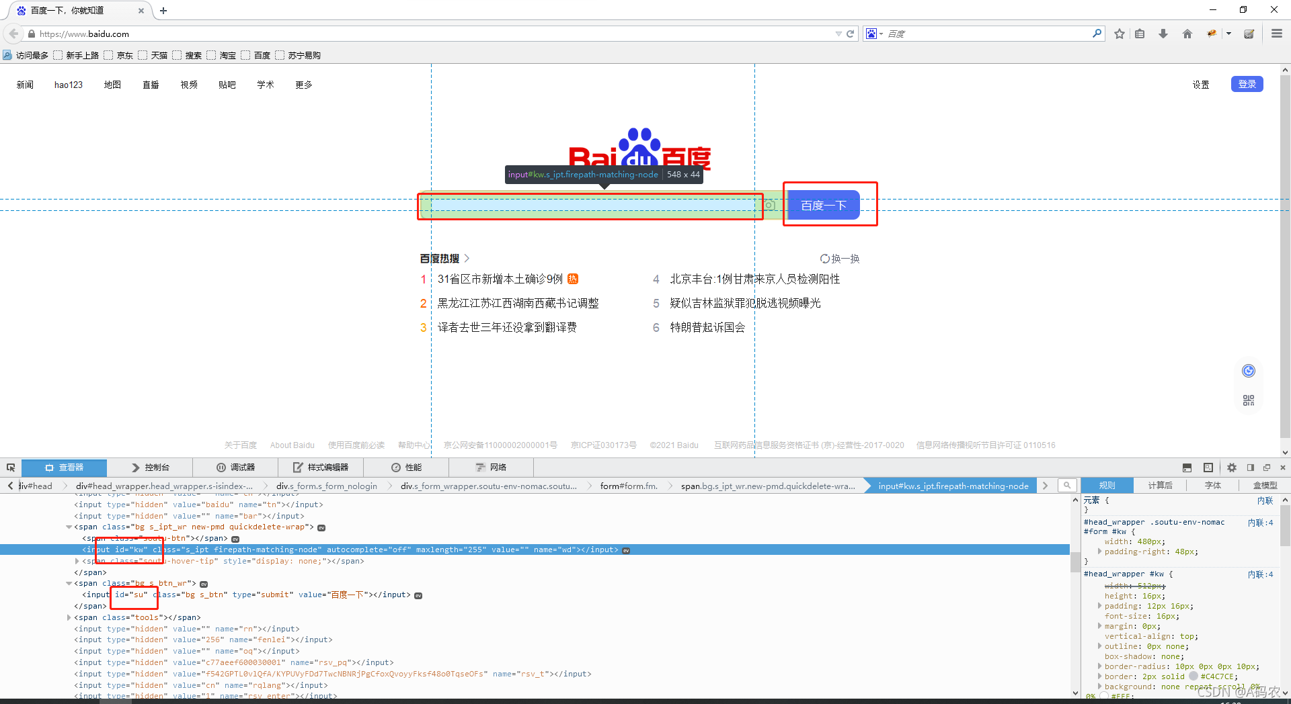
Task: Click the 百度一下 search button
Action: coord(823,206)
